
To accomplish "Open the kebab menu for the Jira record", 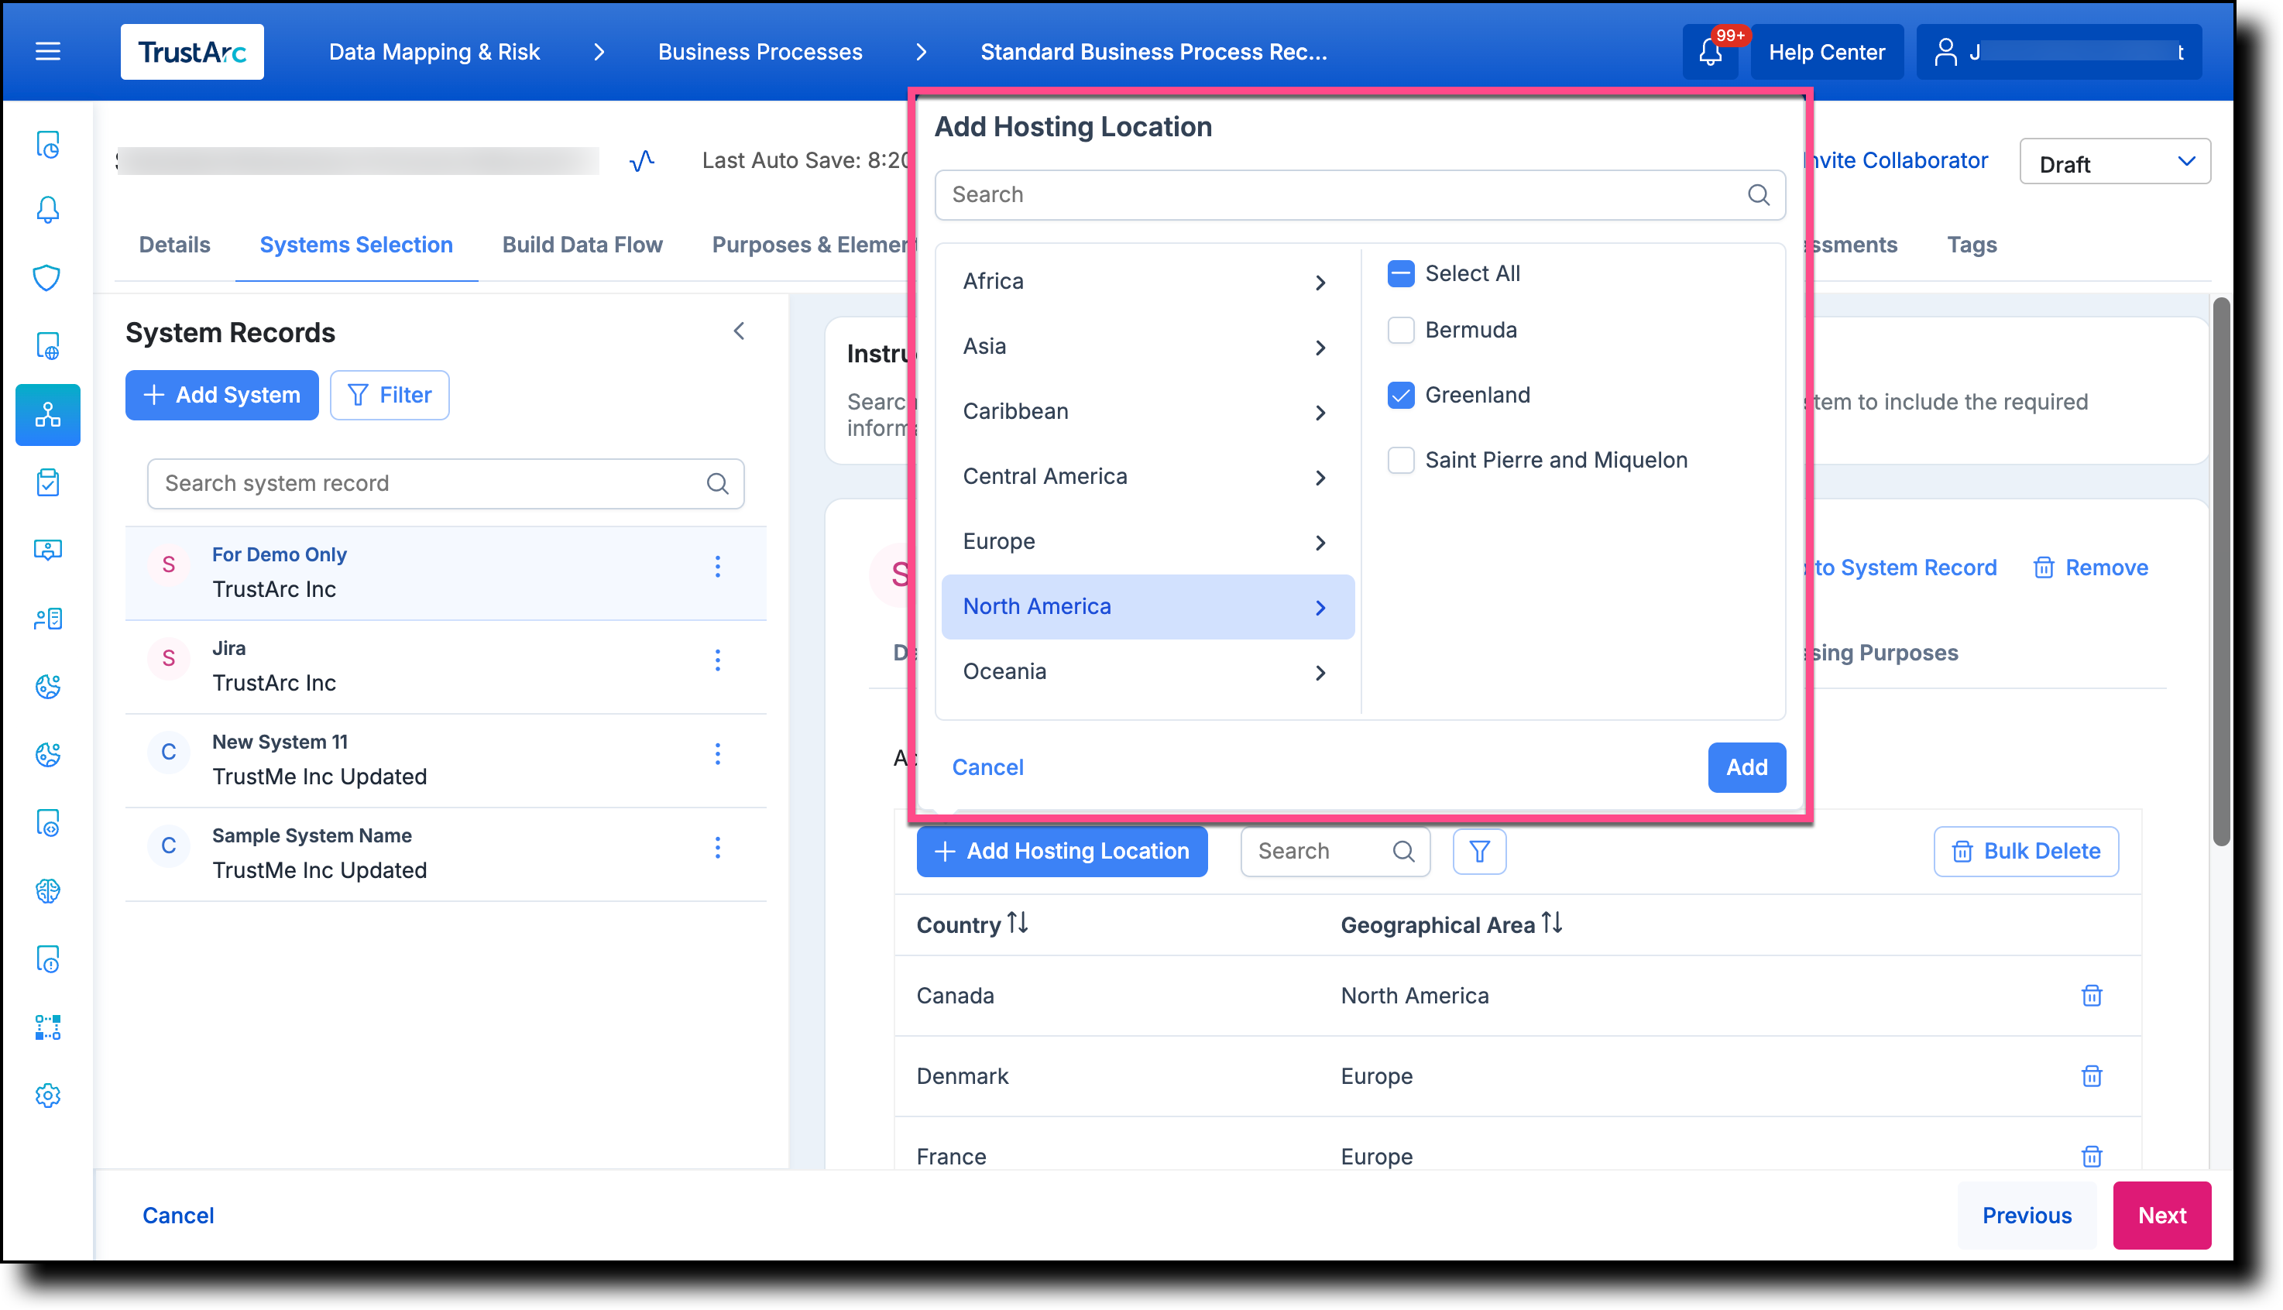I will click(717, 661).
